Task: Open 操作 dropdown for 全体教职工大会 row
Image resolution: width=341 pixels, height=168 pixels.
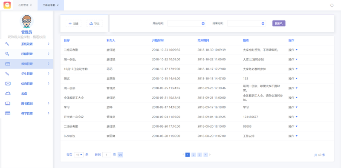Action: (x=293, y=98)
